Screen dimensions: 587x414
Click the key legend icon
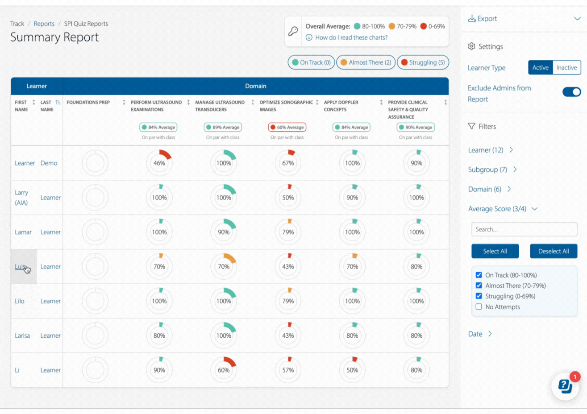tap(293, 31)
